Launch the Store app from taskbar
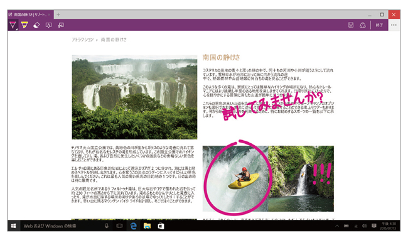Screen dimensions: 408x240 [x=161, y=226]
